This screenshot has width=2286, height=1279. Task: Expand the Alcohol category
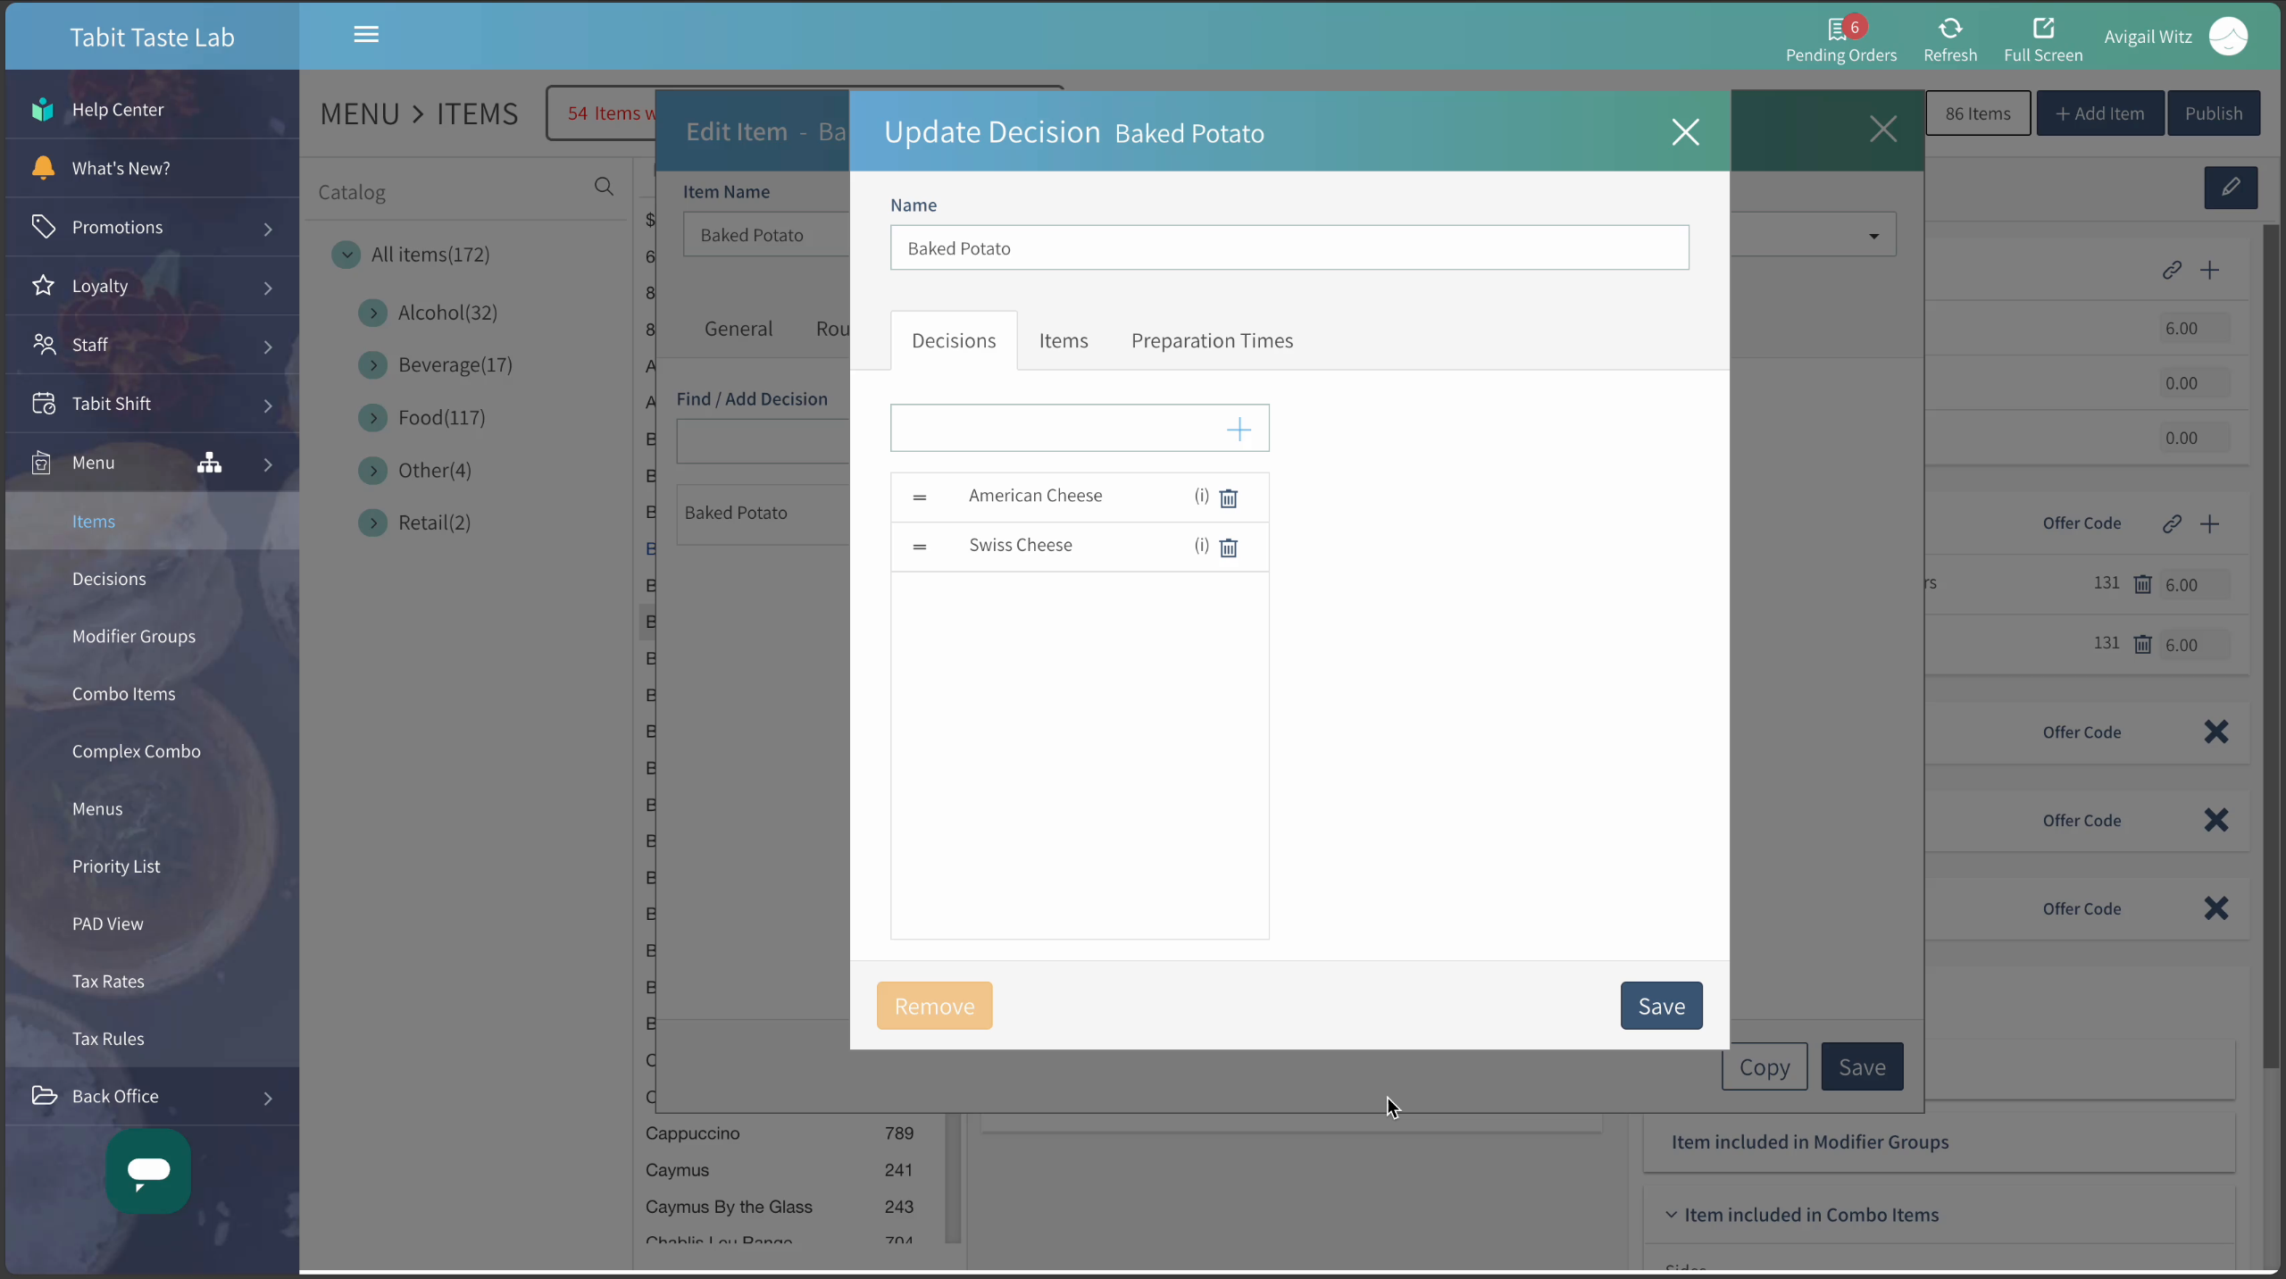coord(372,313)
